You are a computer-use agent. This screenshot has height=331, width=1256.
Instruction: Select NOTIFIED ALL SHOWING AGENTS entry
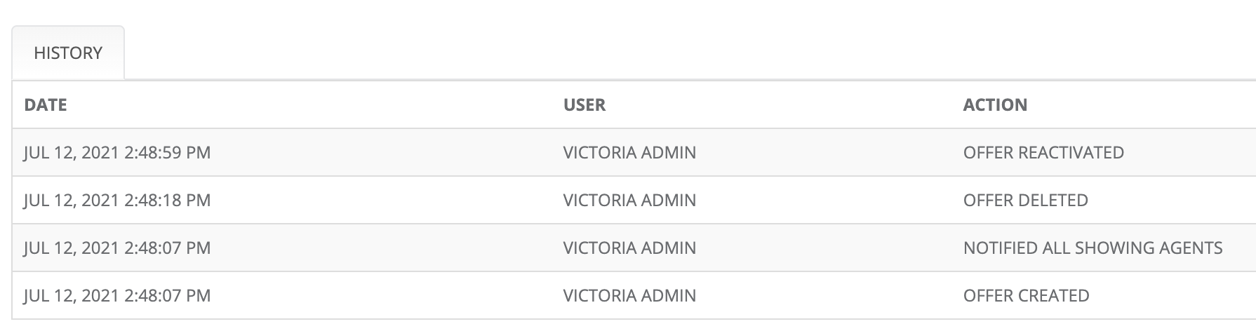point(1093,248)
